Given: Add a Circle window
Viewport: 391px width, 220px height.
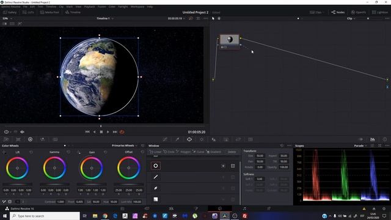Looking at the screenshot, I should coord(169,152).
